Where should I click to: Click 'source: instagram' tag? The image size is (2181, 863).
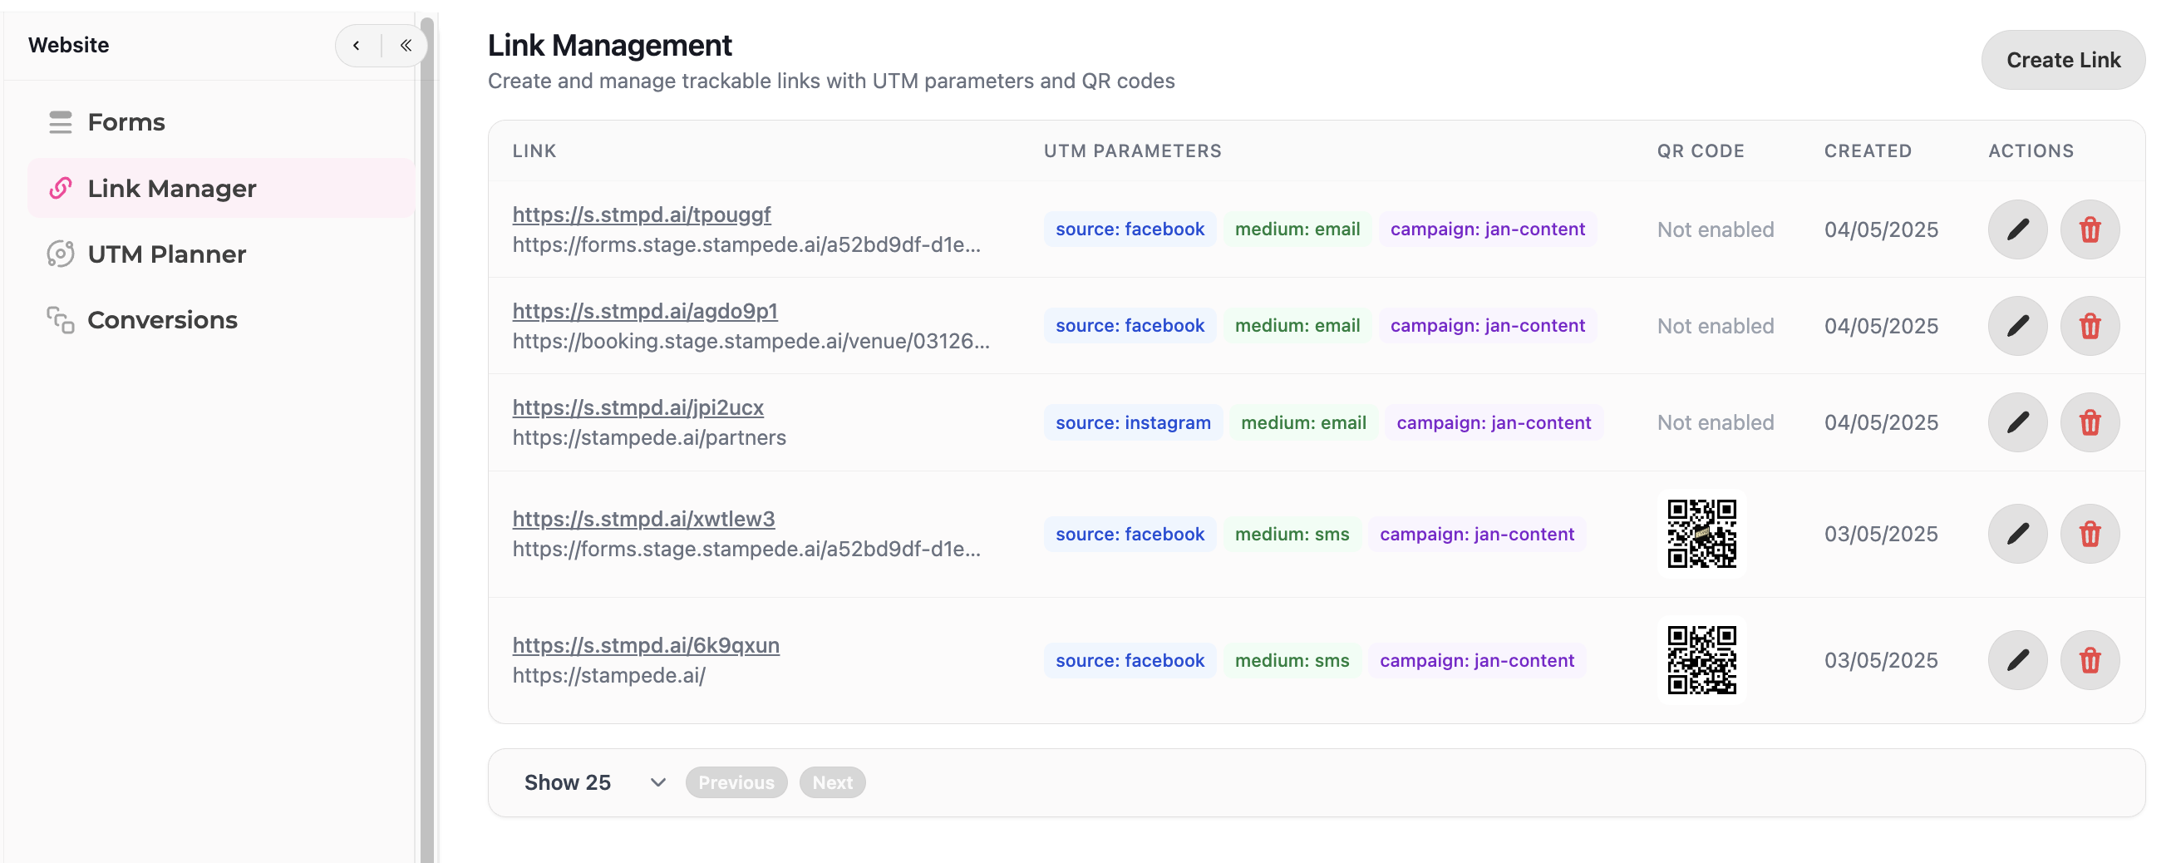(x=1133, y=422)
